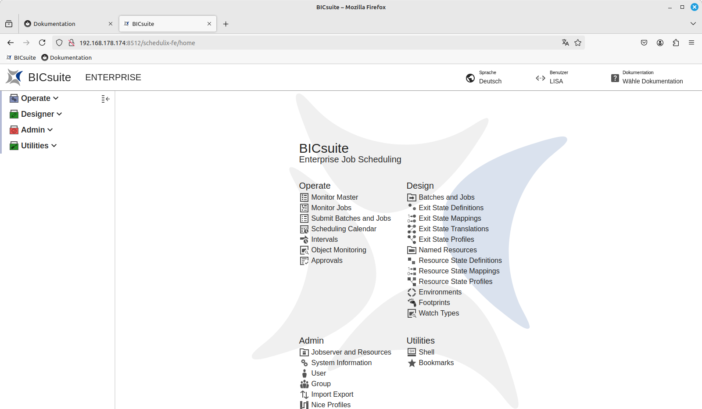Open the Firefox application menu
702x409 pixels.
point(691,43)
